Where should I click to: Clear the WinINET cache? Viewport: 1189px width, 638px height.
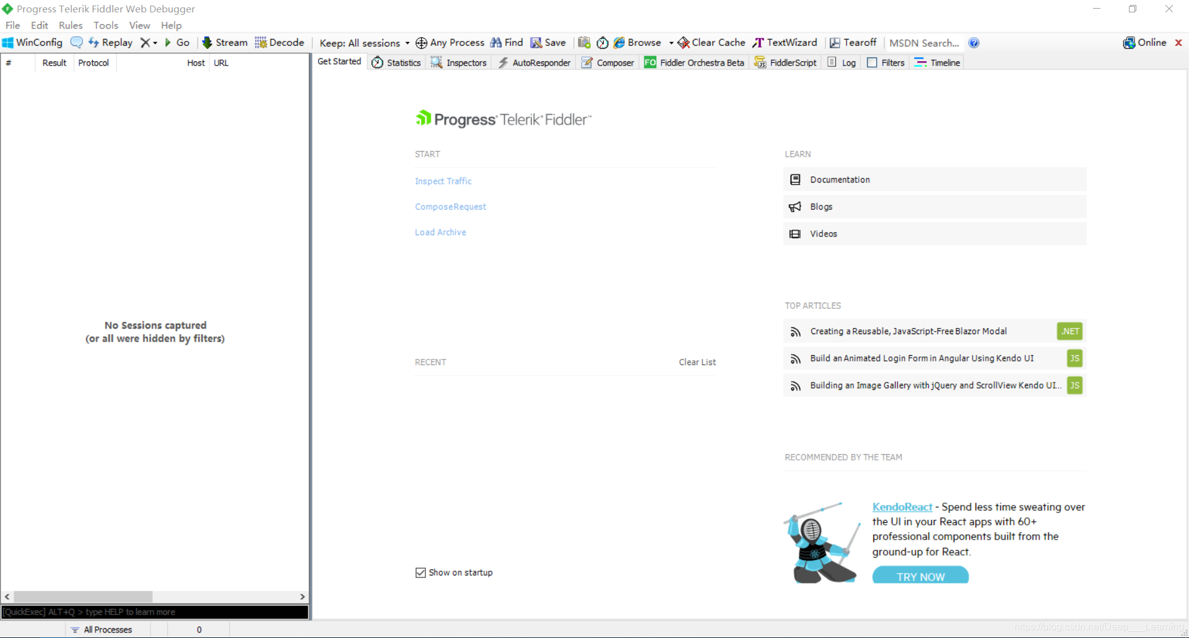pyautogui.click(x=712, y=43)
